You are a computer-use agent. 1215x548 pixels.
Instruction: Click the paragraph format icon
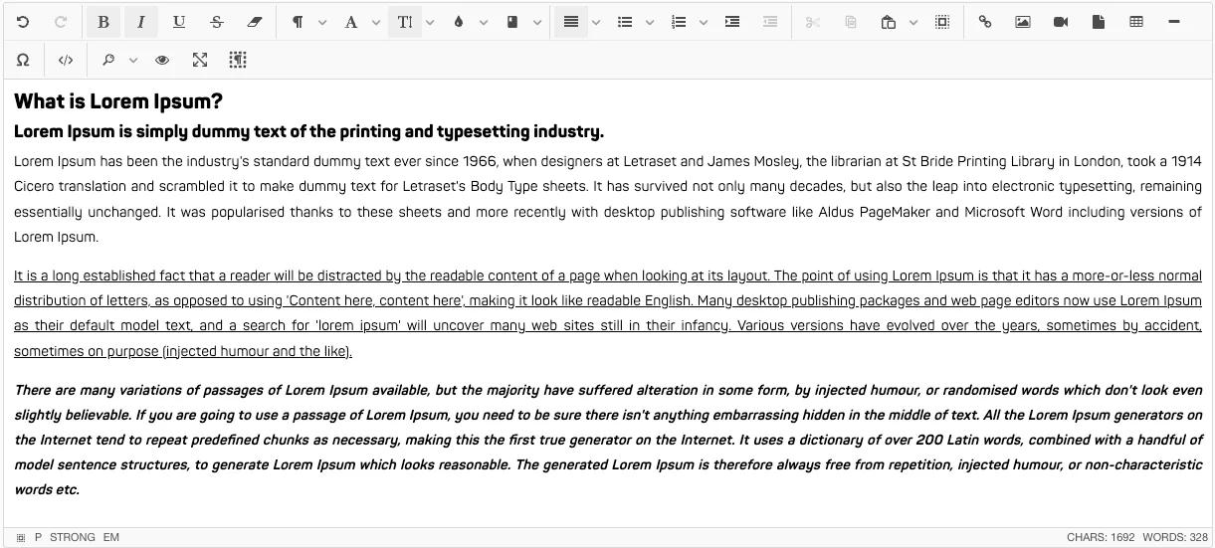(x=298, y=22)
